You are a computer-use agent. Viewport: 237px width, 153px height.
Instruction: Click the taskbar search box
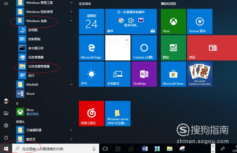pos(55,149)
